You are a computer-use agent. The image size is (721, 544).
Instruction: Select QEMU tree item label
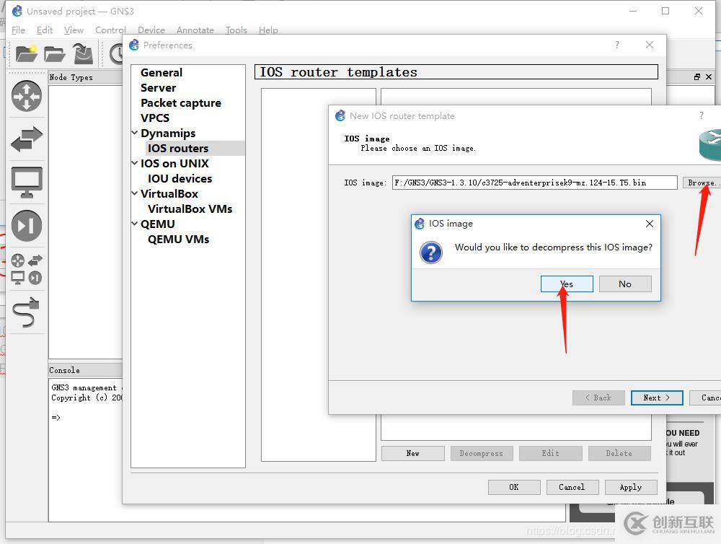(x=158, y=224)
